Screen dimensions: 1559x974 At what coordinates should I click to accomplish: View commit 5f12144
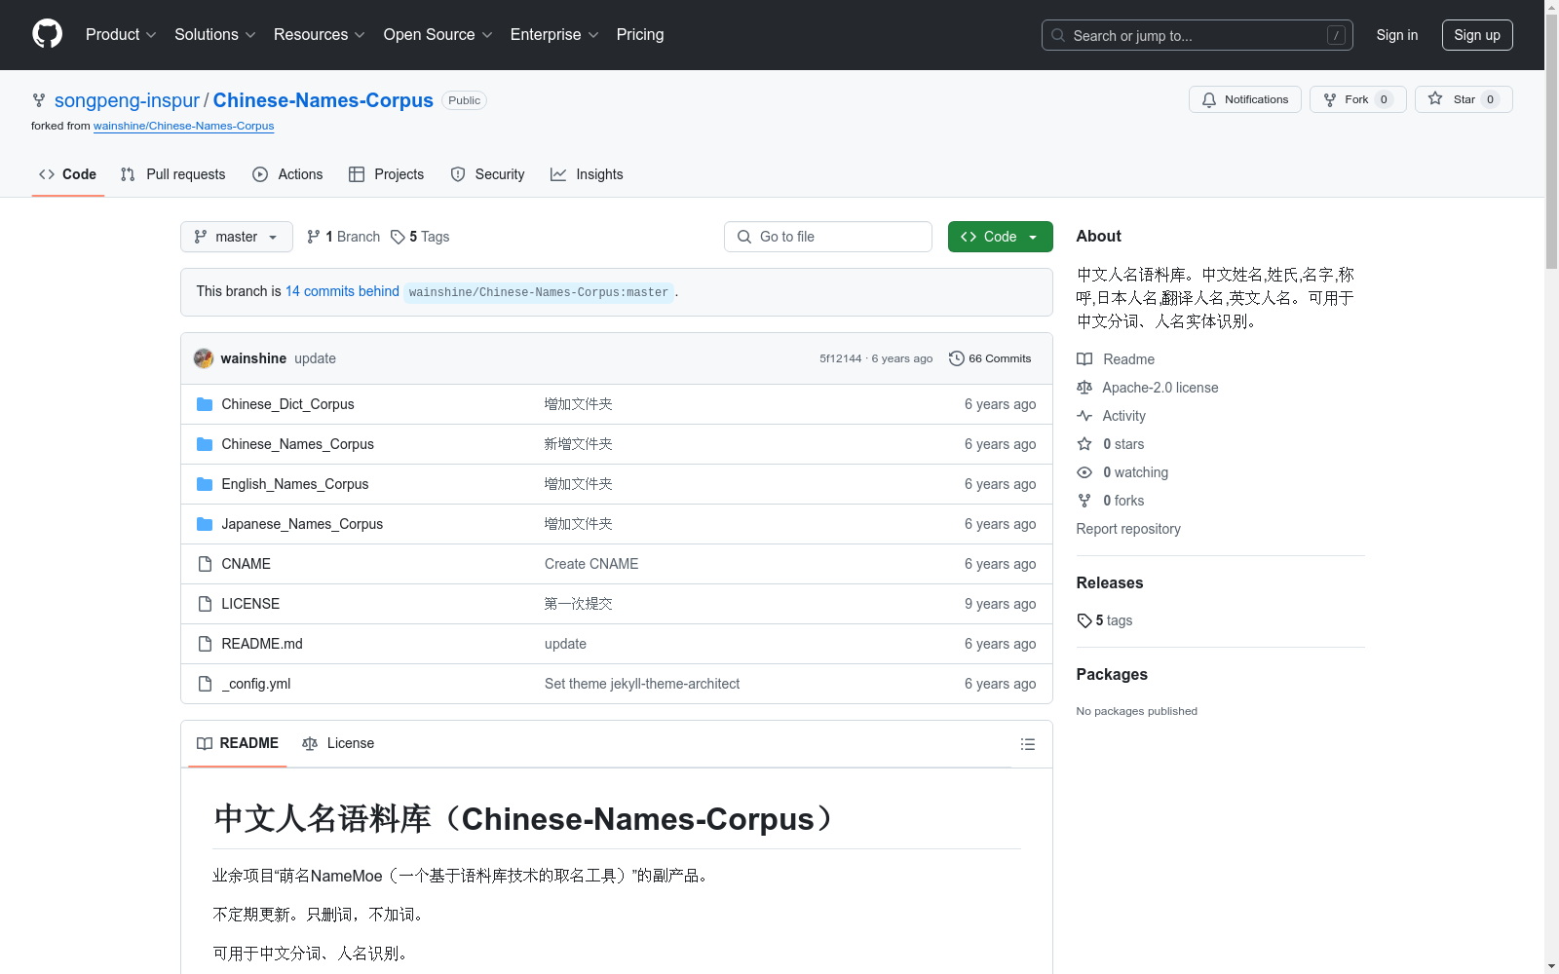click(840, 358)
